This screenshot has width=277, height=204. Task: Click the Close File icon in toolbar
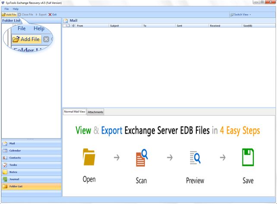(x=19, y=15)
